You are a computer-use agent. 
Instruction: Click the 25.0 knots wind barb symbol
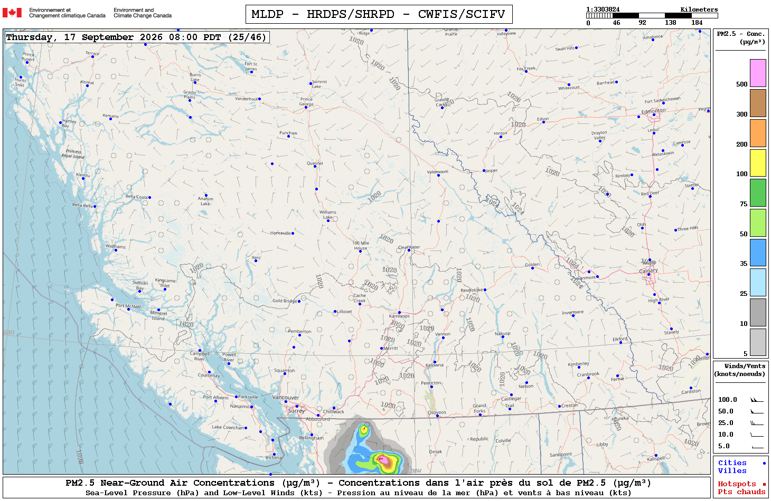point(757,422)
